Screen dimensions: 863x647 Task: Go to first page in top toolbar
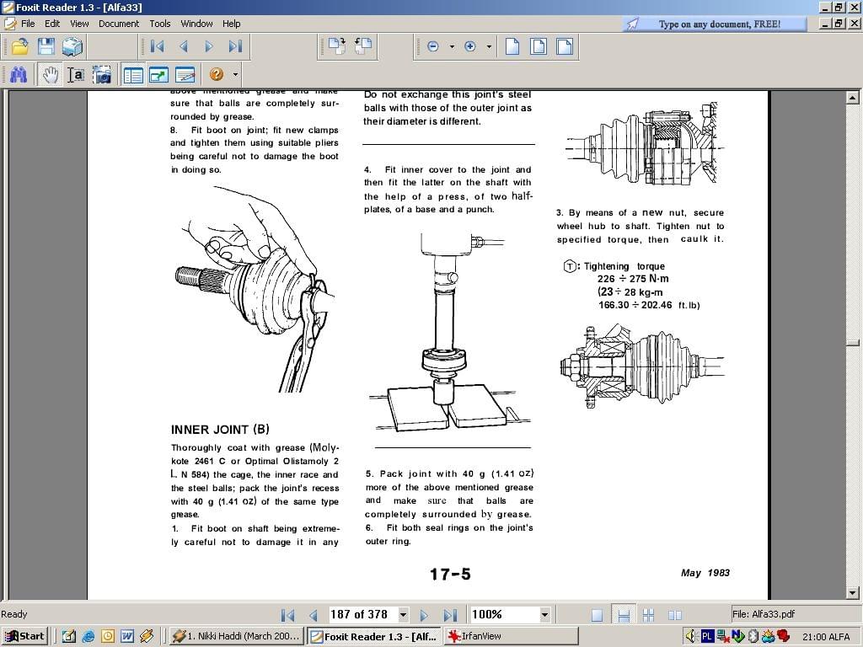point(157,47)
